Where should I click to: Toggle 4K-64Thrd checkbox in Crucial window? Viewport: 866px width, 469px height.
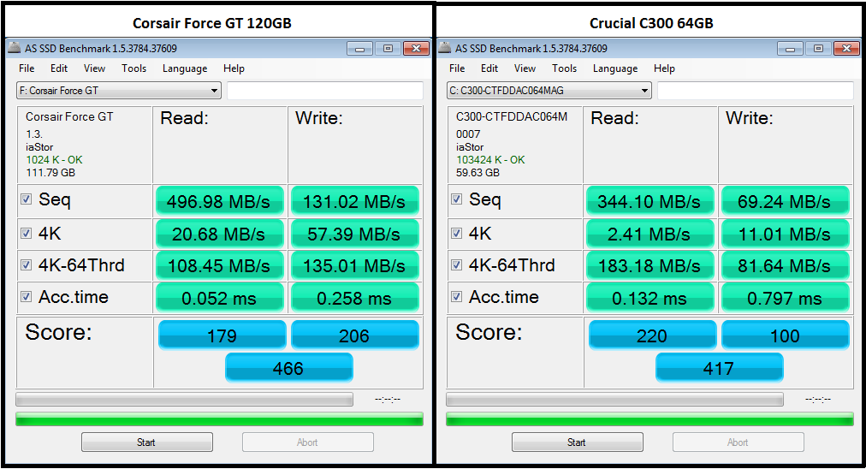456,265
